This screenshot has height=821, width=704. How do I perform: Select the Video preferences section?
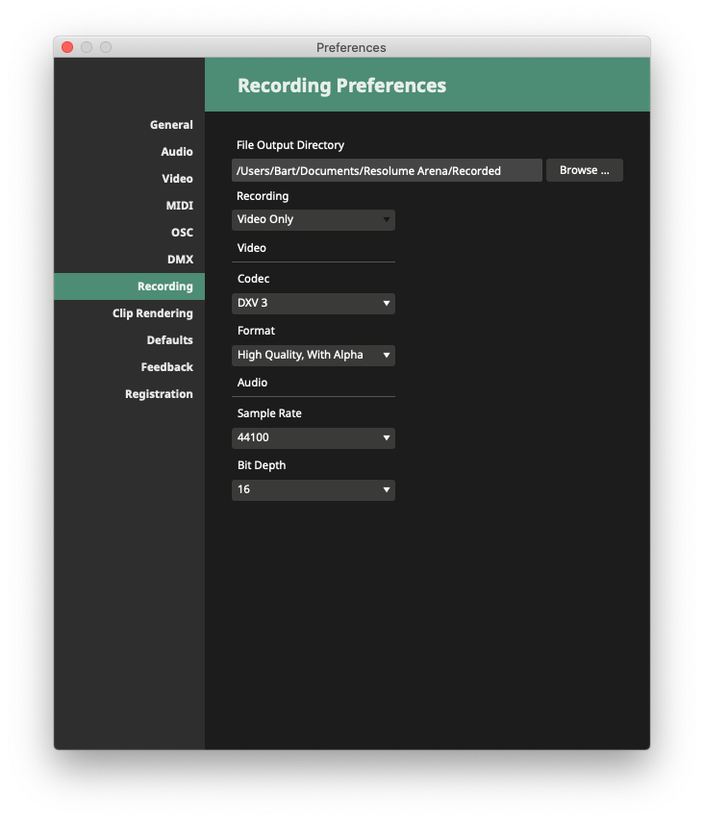(176, 179)
